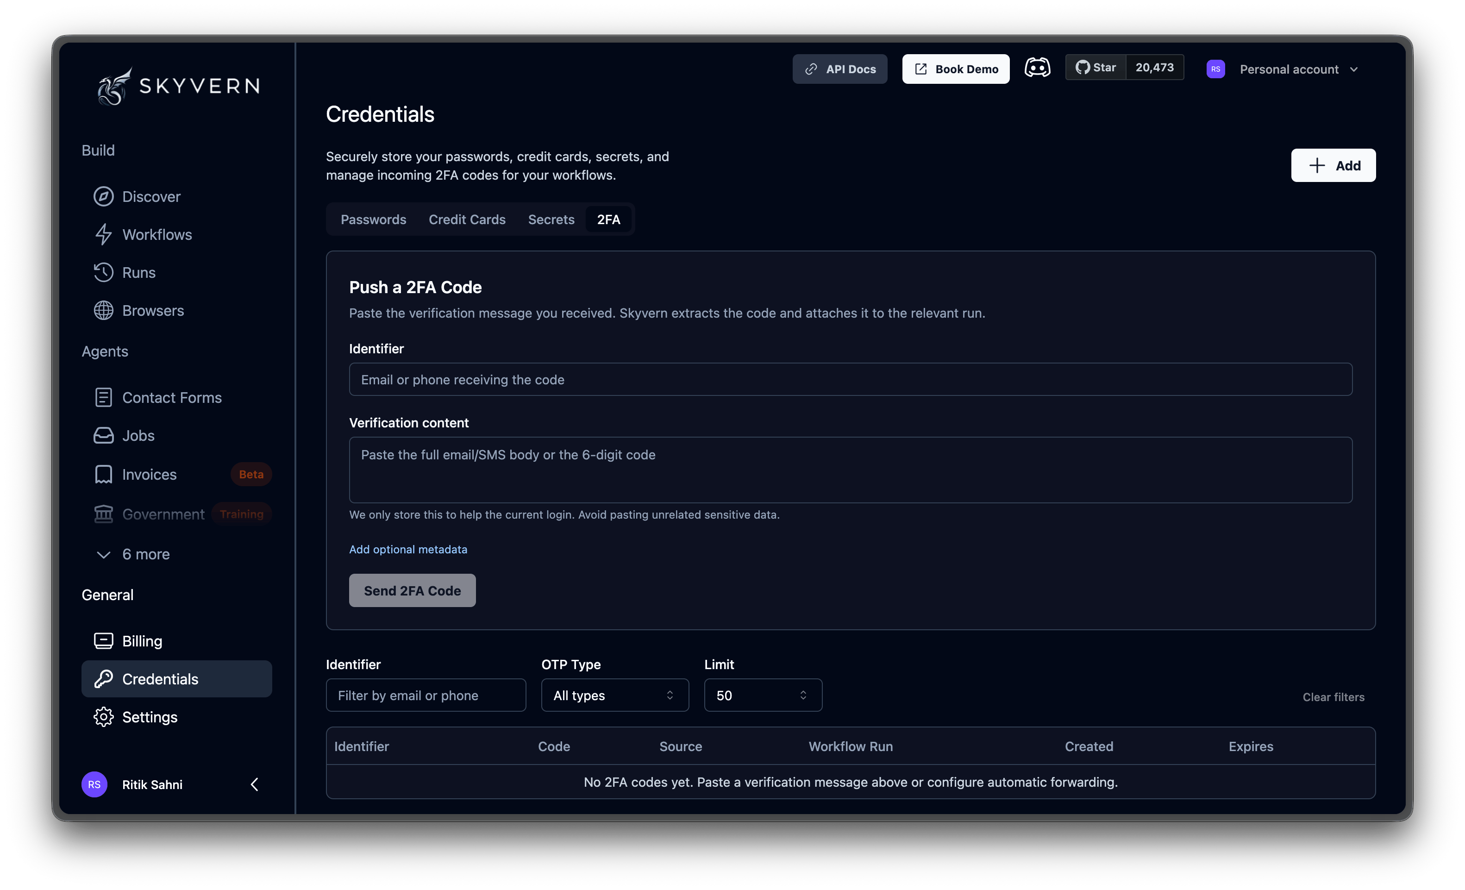
Task: Click the Contact Forms document icon
Action: click(103, 397)
